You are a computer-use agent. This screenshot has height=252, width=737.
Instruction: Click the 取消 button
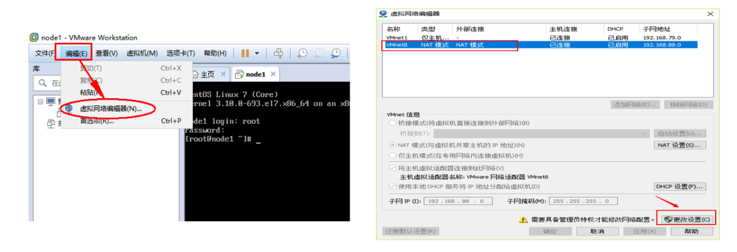click(597, 231)
